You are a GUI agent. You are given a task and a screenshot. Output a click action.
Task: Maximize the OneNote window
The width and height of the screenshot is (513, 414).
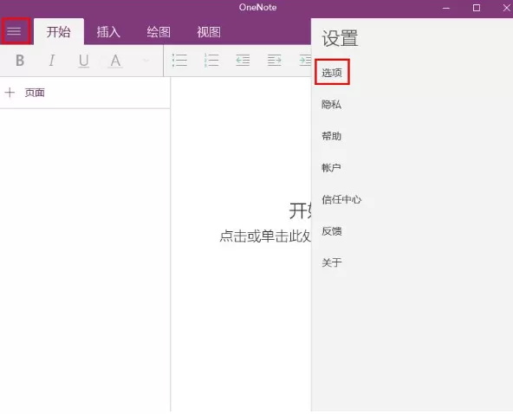coord(477,8)
